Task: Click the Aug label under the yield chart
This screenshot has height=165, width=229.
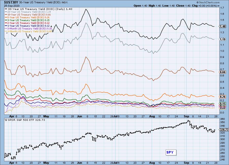Action: click(152, 116)
